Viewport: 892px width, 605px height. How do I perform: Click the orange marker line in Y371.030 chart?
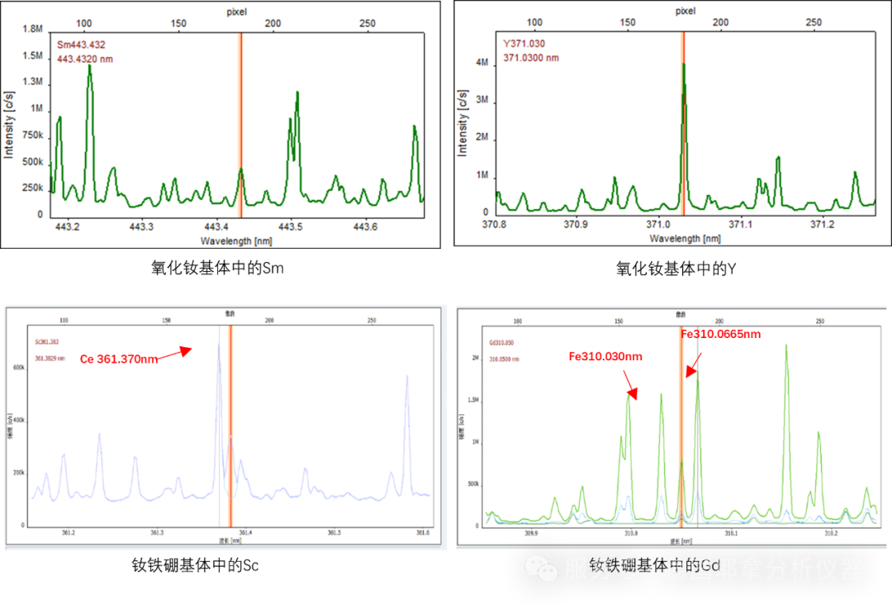[683, 124]
